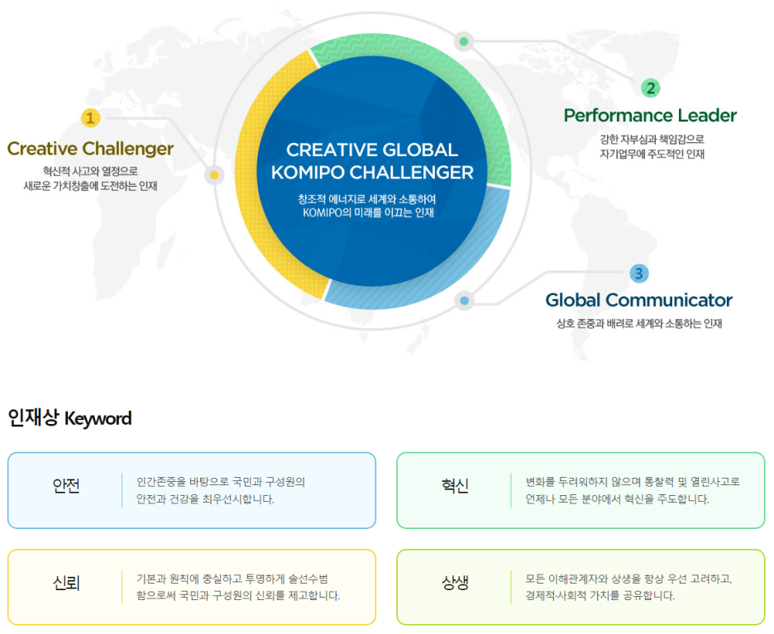Viewport: 774px width, 634px height.
Task: Click the text 'KOMIPO의 미래를 이끄는 인재'
Action: click(x=368, y=212)
